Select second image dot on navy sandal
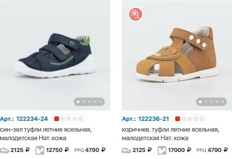The image size is (232, 159). coord(84,102)
